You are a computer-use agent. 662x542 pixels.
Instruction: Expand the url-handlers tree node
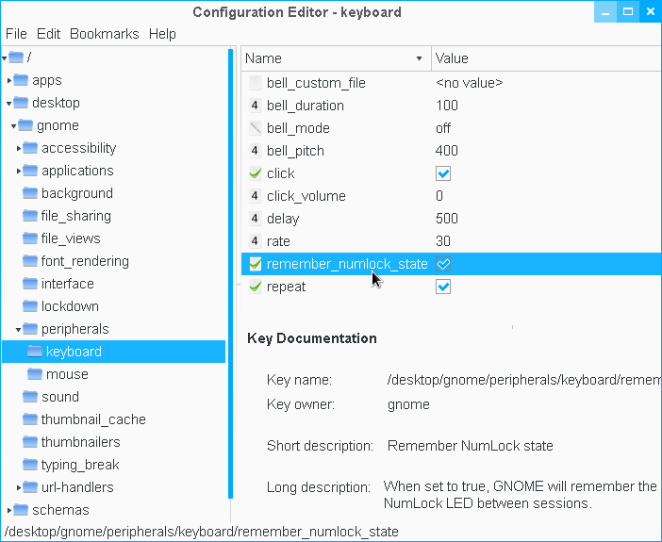[19, 487]
